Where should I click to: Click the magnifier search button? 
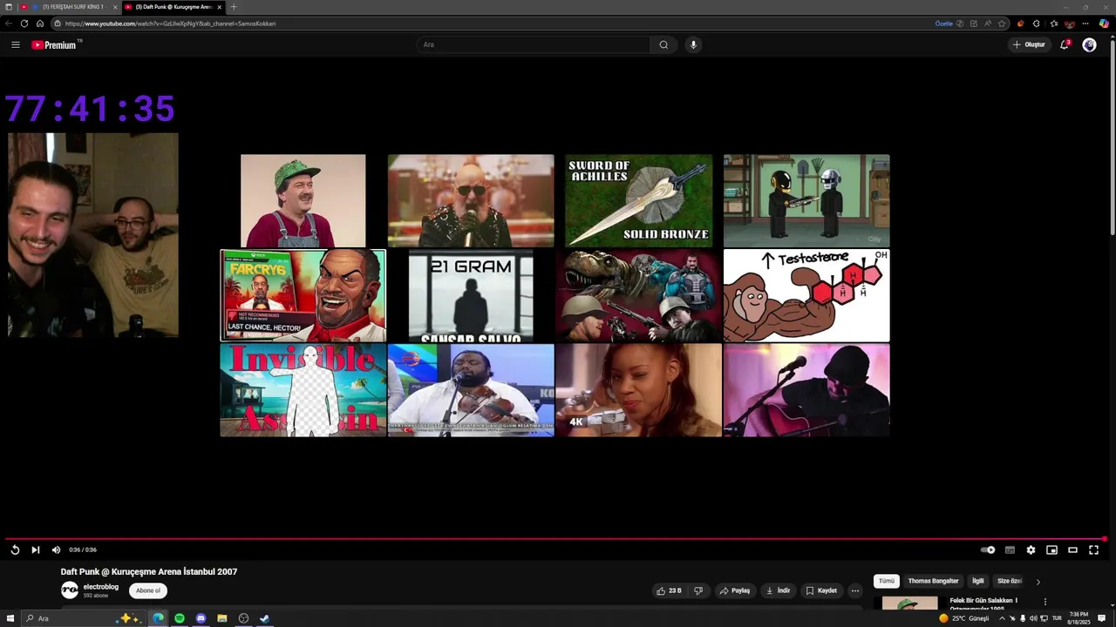click(663, 44)
